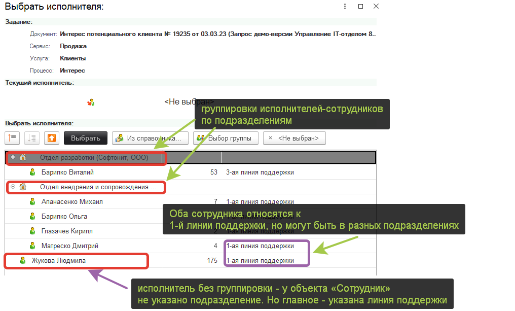The width and height of the screenshot is (515, 311).
Task: Select the Барилко Ольга row
Action: [x=64, y=217]
